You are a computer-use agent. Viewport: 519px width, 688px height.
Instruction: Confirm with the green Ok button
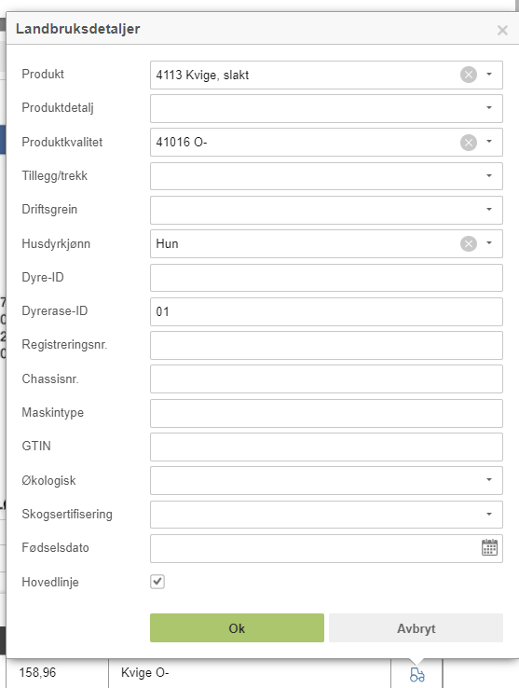(x=237, y=628)
